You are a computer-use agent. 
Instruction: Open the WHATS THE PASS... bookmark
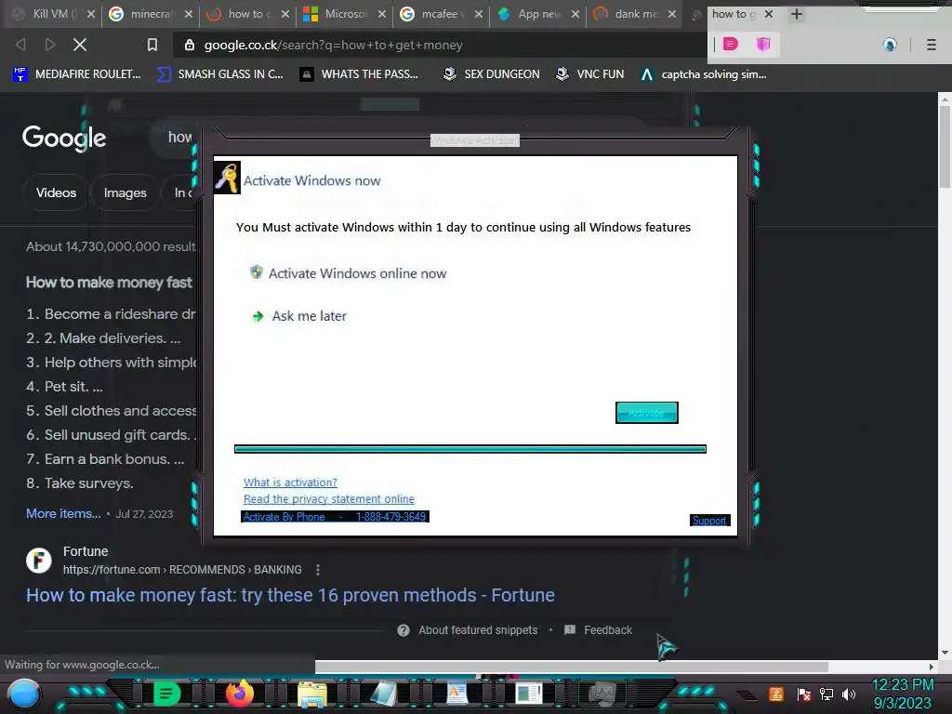point(360,74)
